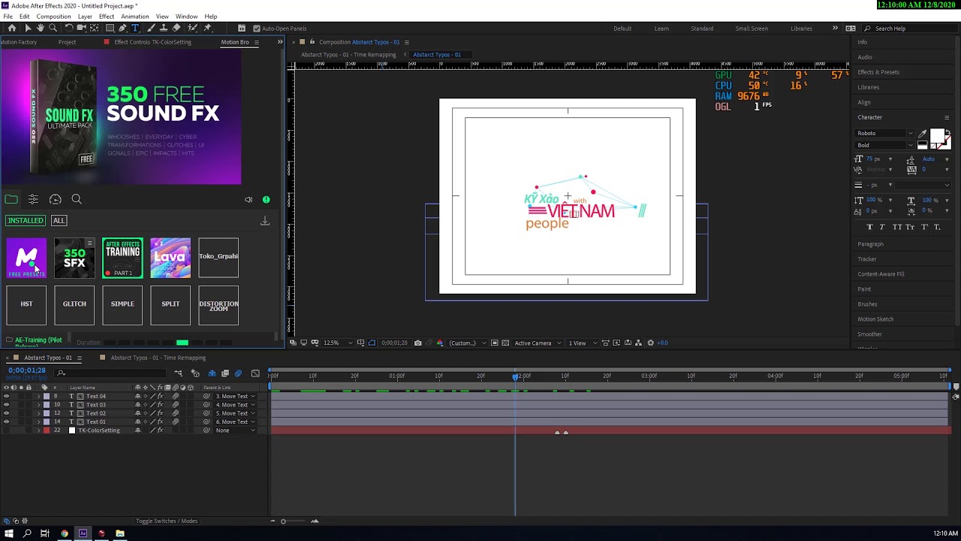Select the Horizontal Type tool
The height and width of the screenshot is (541, 961).
click(x=135, y=28)
